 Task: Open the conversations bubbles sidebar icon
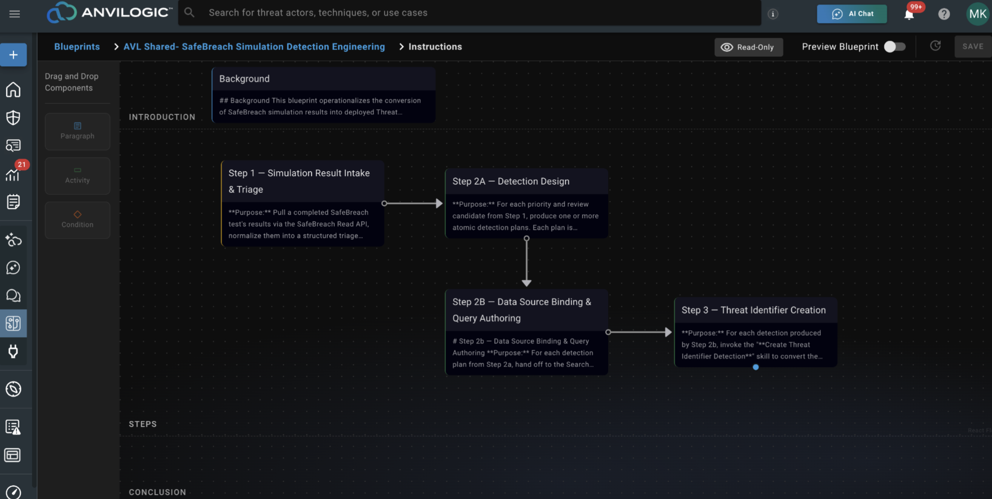pyautogui.click(x=13, y=295)
